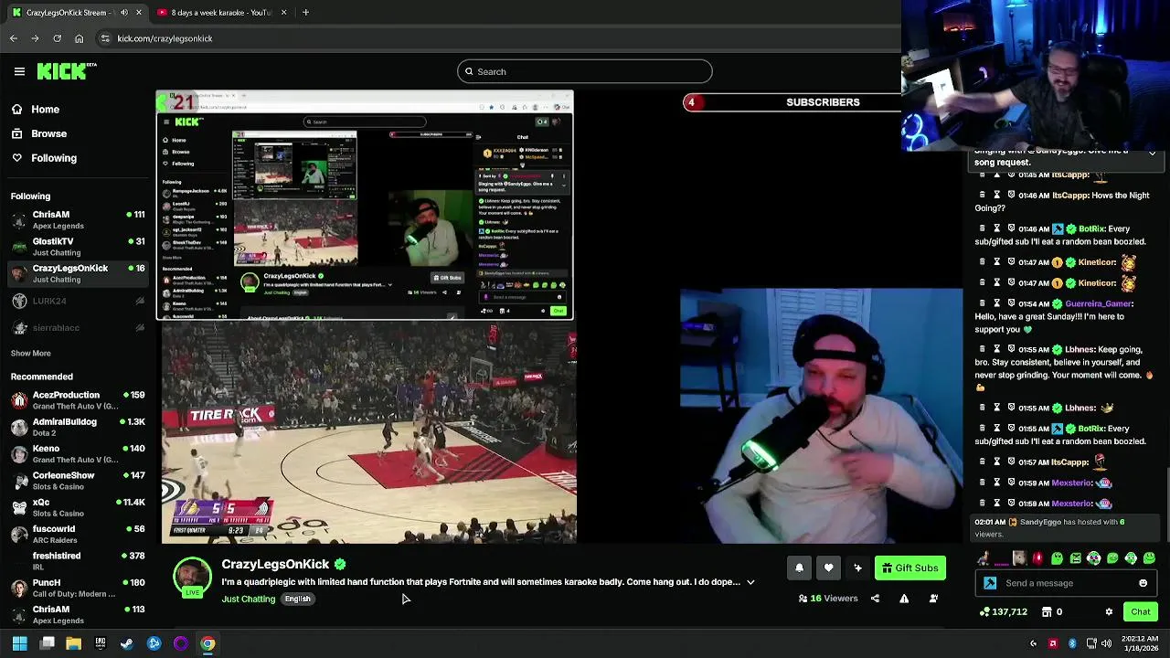This screenshot has width=1170, height=658.
Task: Open the Just Chatting category link
Action: pos(249,600)
